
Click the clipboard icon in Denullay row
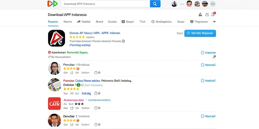(x=96, y=124)
